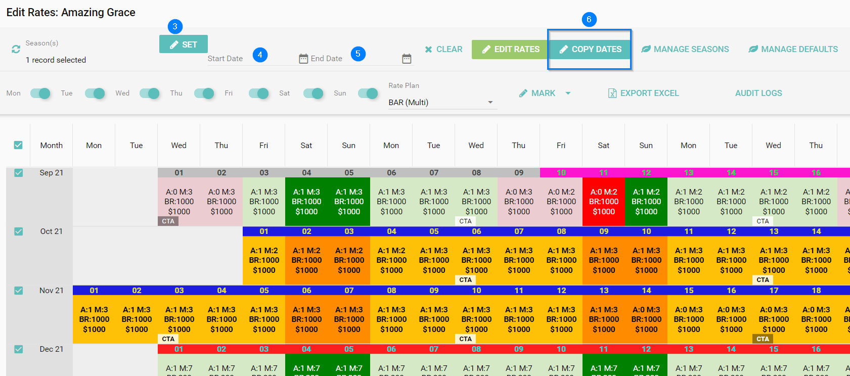Expand the MARK dropdown arrow
Image resolution: width=850 pixels, height=376 pixels.
[568, 93]
